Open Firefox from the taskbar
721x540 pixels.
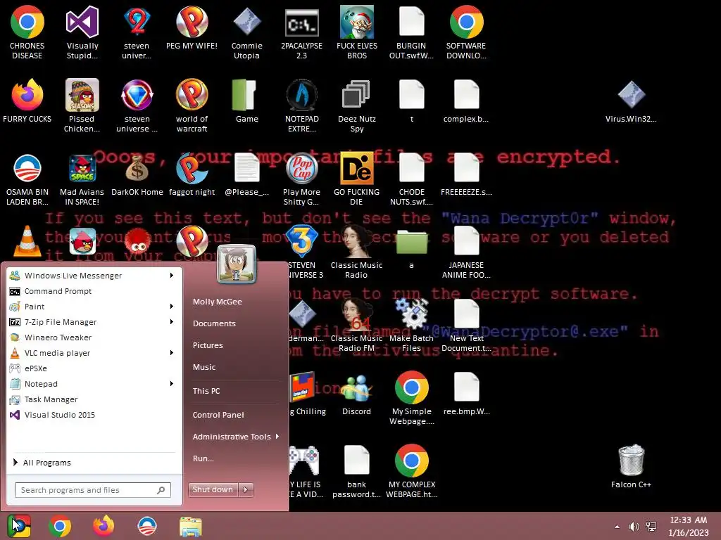104,526
